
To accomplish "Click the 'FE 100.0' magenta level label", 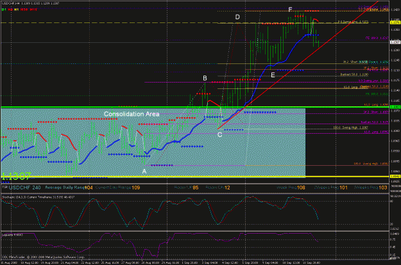I will (377, 38).
